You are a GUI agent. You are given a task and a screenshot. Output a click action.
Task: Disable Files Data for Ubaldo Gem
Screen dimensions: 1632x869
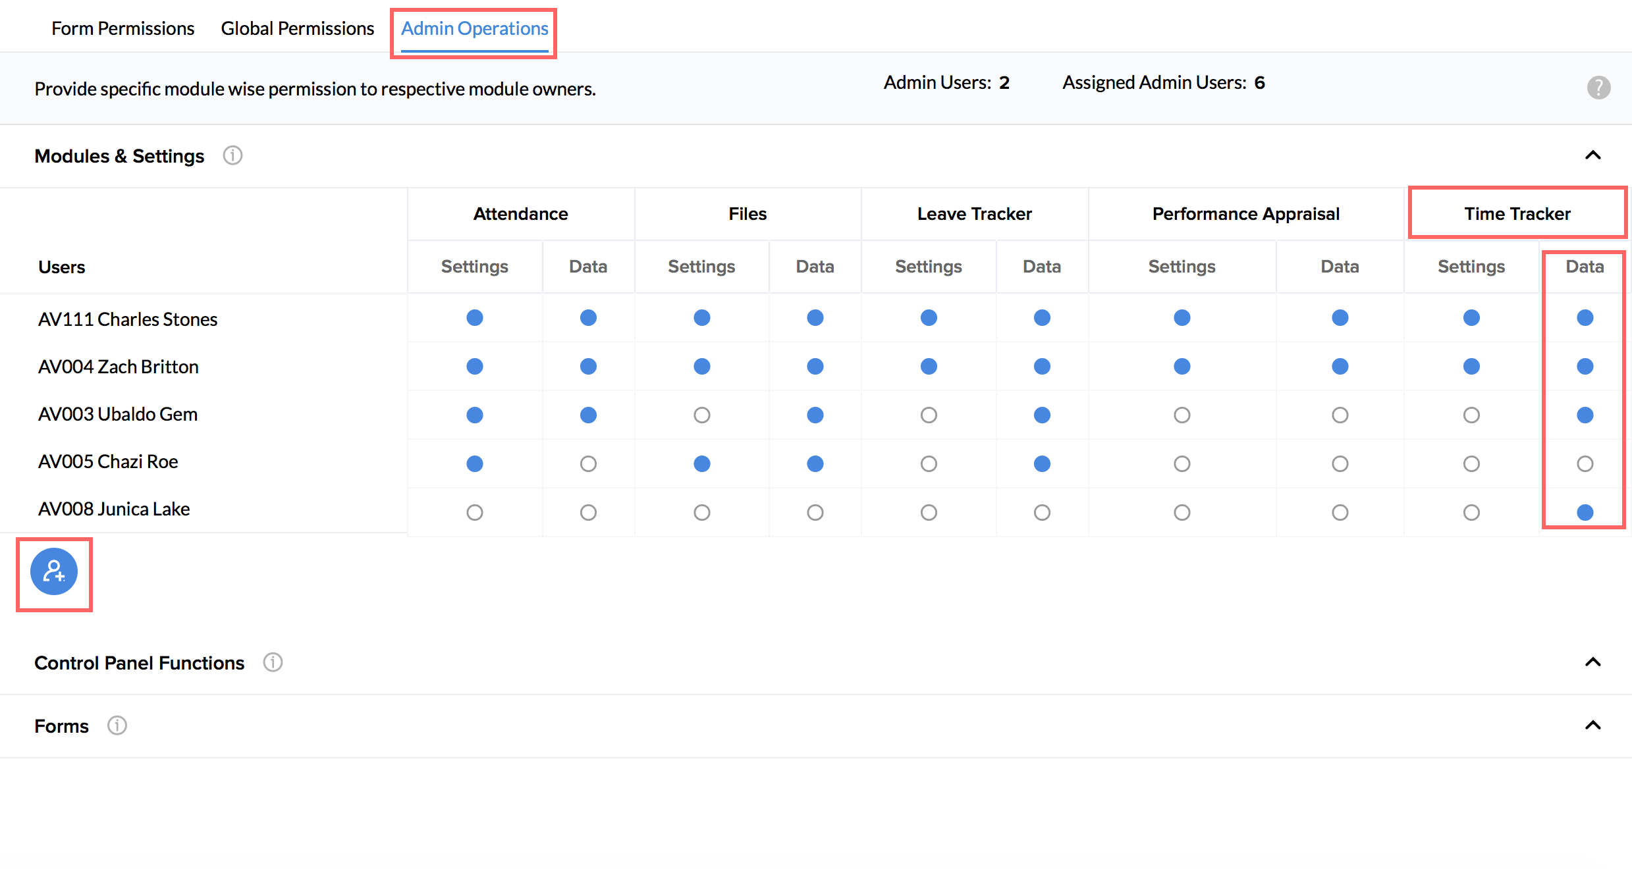tap(815, 415)
